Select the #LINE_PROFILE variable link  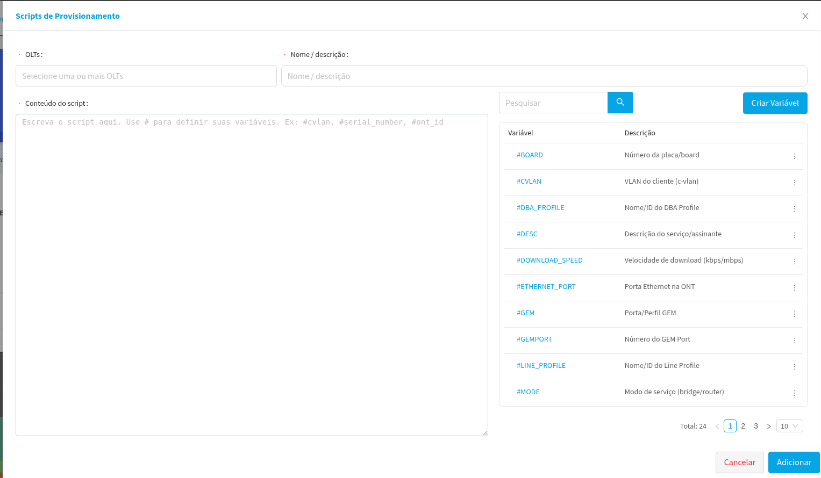[541, 366]
